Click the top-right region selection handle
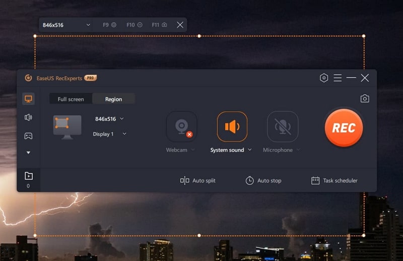Screen dimensions: 403x261 pyautogui.click(x=364, y=36)
